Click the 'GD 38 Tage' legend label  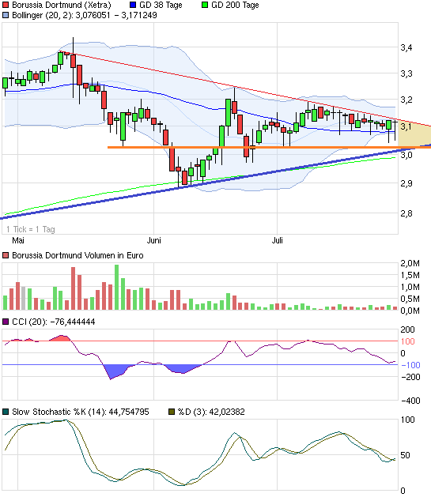161,5
